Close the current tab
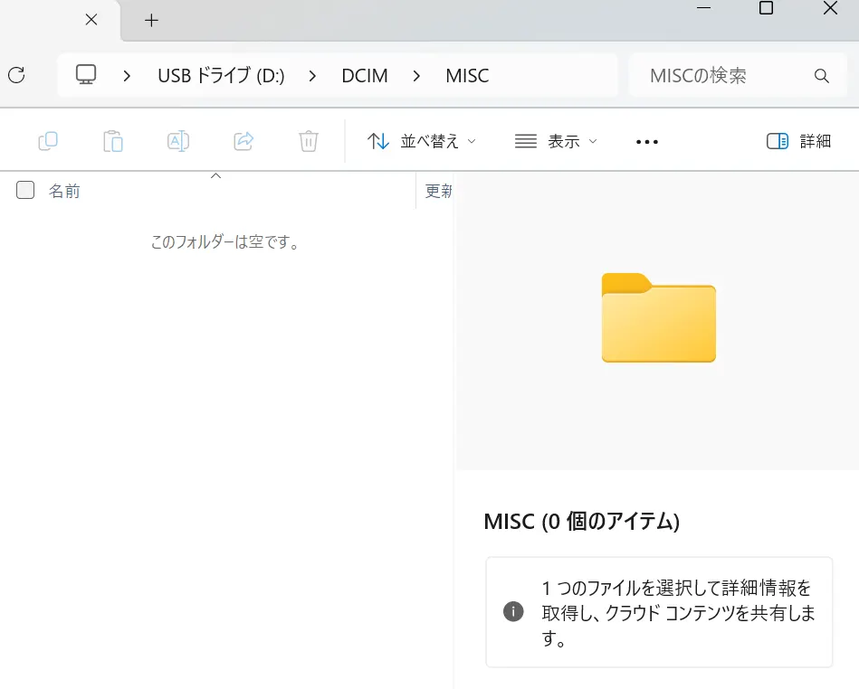The image size is (859, 689). coord(91,20)
